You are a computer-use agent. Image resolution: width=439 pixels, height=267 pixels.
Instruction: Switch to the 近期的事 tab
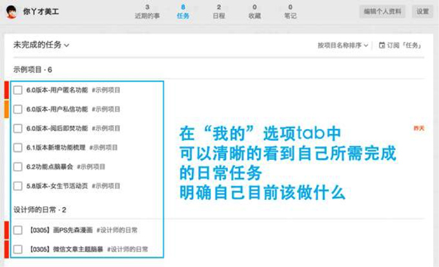point(147,11)
